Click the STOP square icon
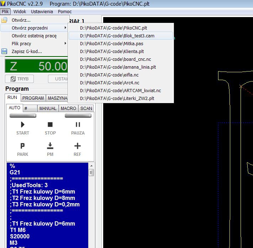Image resolution: width=253 pixels, height=248 pixels. (50, 125)
